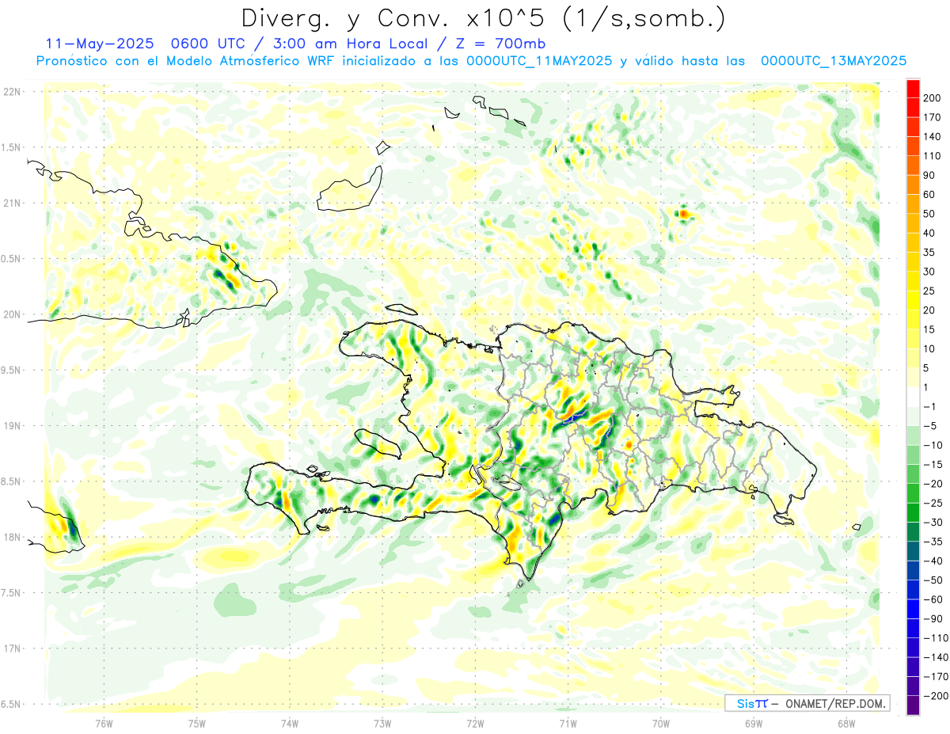
Task: Select the -40 color scale value
Action: 933,561
